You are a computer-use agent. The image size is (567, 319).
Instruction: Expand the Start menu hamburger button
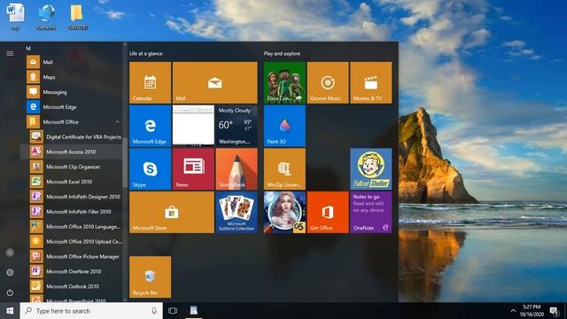[x=10, y=53]
